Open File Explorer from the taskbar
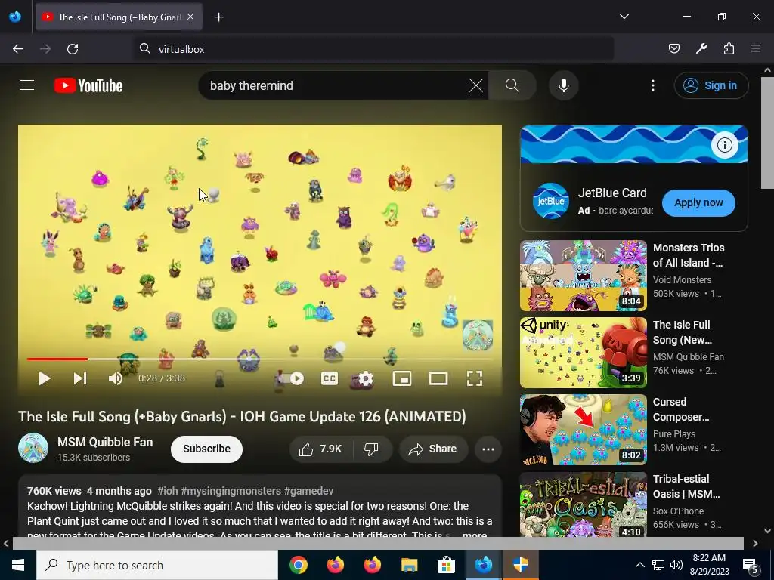 409,565
